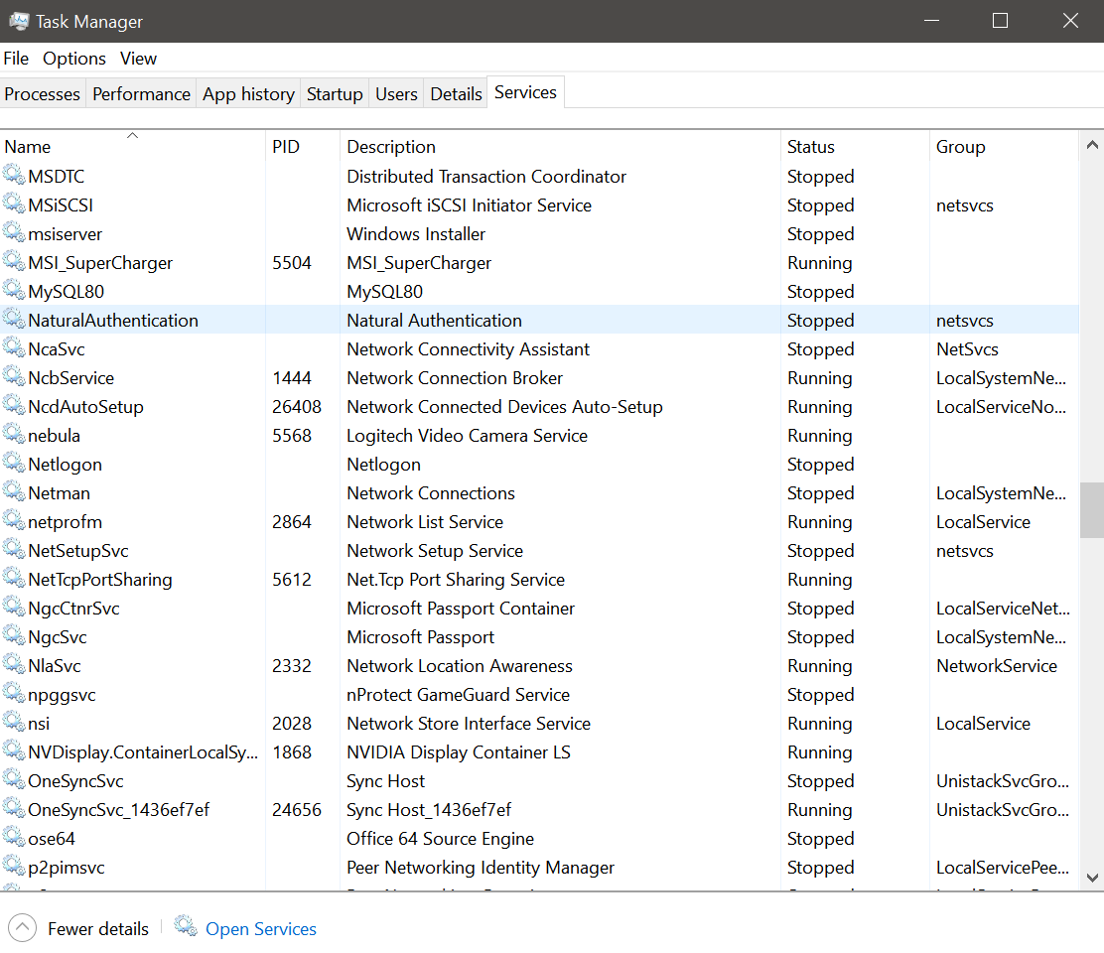Click PID 26408 in the list
Image resolution: width=1104 pixels, height=953 pixels.
pos(297,407)
